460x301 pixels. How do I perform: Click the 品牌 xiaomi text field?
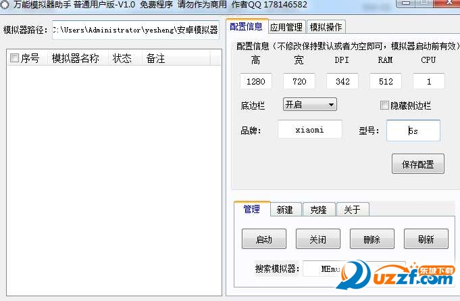[309, 131]
